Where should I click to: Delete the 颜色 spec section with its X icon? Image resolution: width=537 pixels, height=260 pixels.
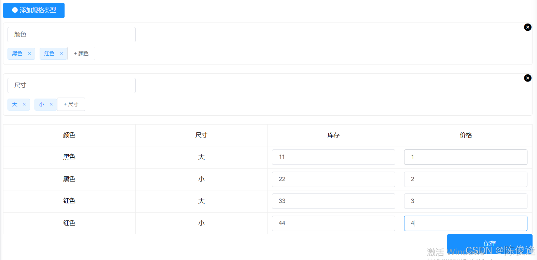point(528,27)
